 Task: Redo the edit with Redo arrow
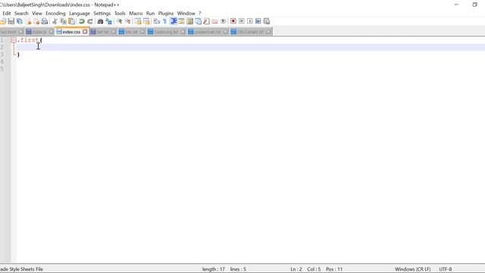90,21
